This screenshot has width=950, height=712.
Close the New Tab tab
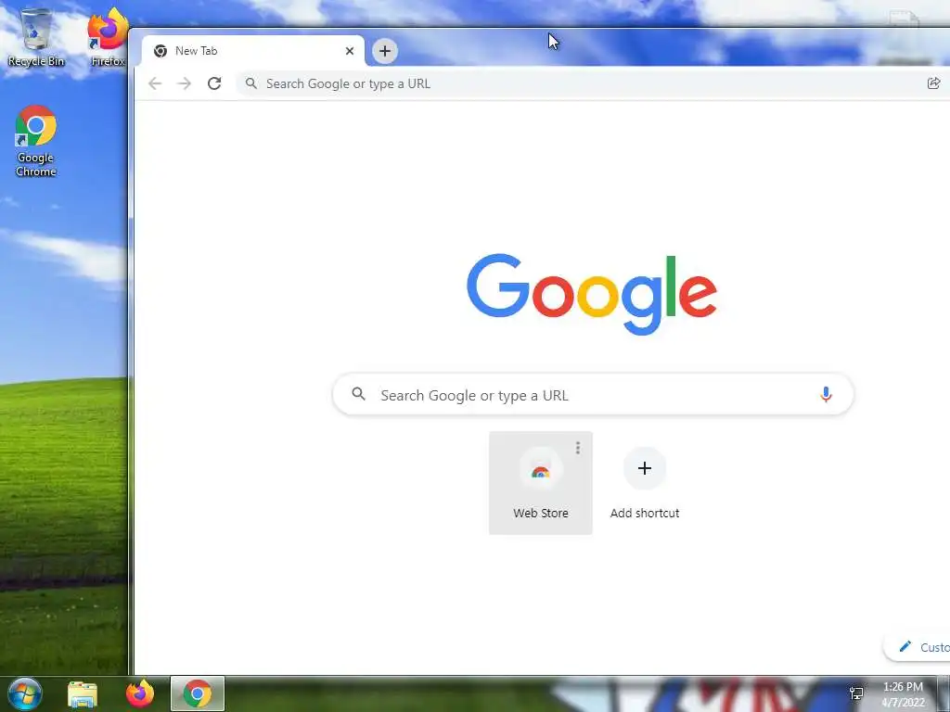pos(350,51)
